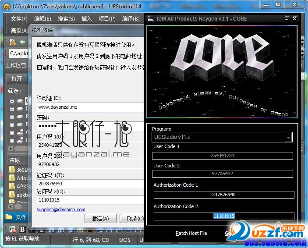Click the keygen User Code 2 field
308x248 pixels.
tap(223, 174)
